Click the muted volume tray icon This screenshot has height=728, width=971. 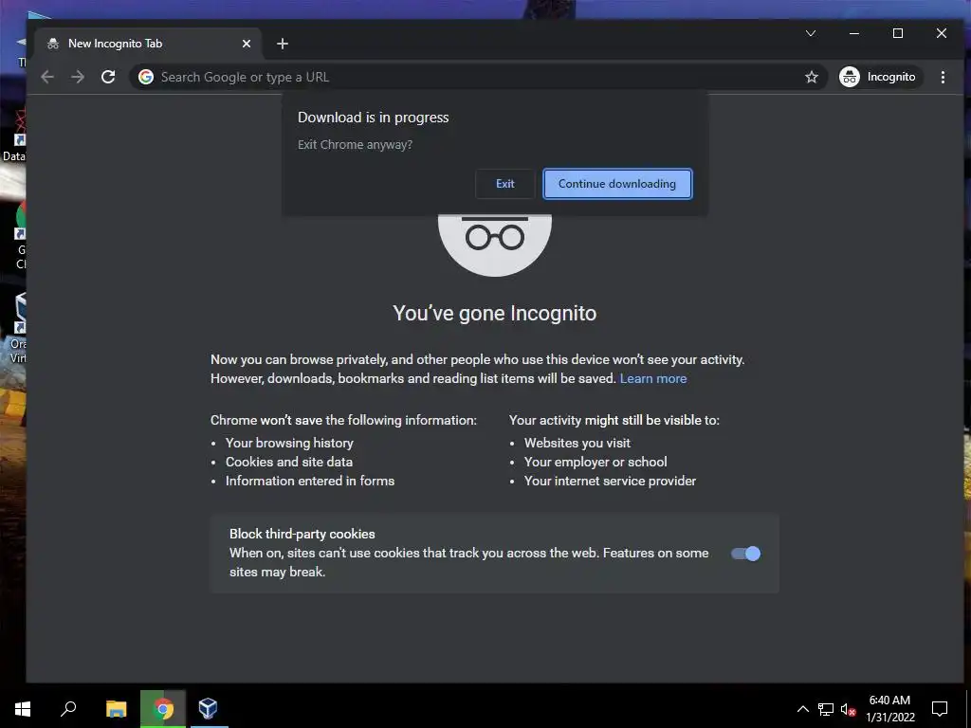(848, 709)
